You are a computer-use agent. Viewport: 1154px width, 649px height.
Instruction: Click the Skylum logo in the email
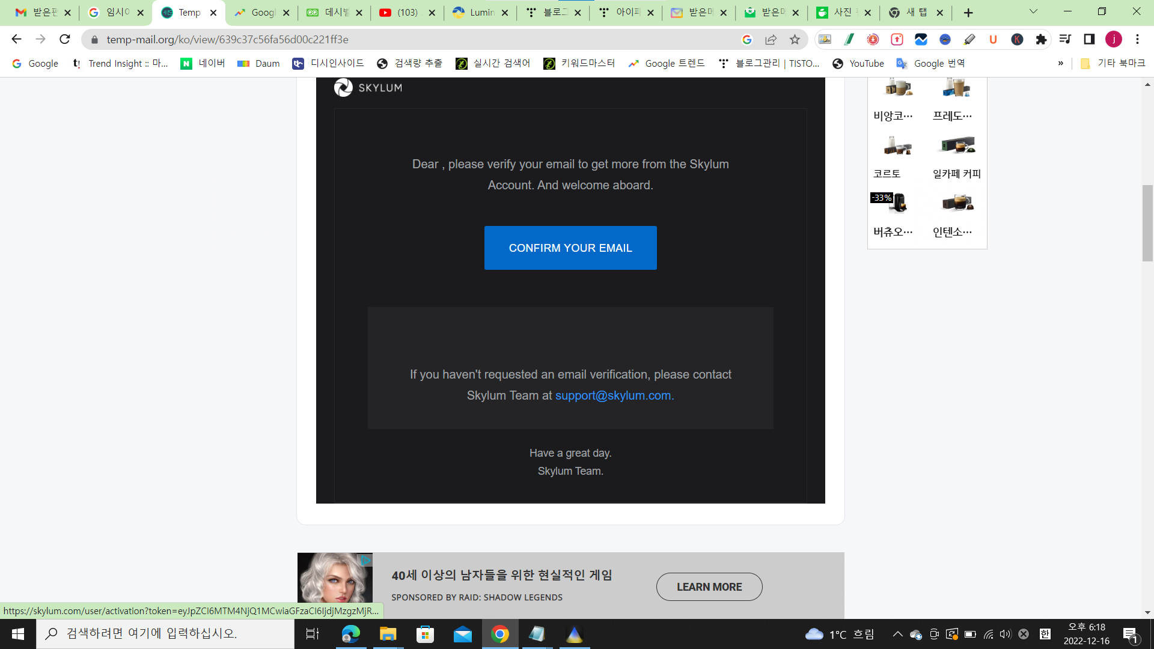point(368,88)
